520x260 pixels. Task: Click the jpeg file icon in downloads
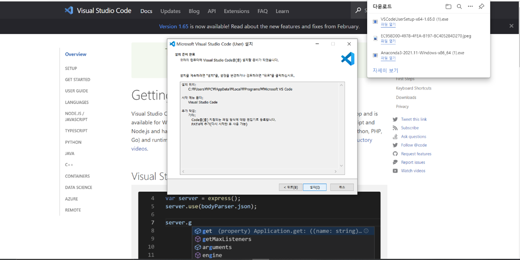click(375, 39)
